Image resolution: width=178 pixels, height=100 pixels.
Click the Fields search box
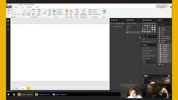pyautogui.click(x=164, y=24)
